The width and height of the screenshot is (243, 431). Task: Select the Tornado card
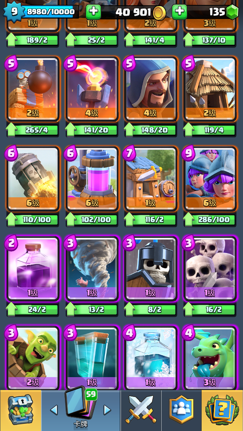pos(92,269)
